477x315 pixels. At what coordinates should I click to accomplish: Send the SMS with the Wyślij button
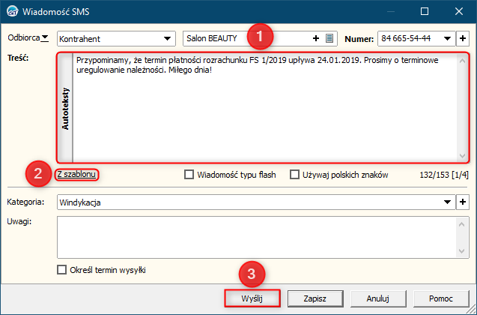tap(252, 298)
